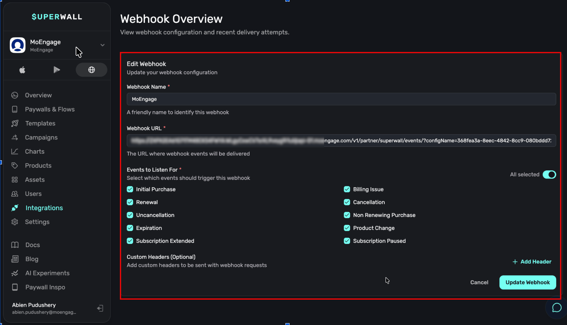This screenshot has width=567, height=325.
Task: Select the web globe platform icon
Action: point(91,70)
